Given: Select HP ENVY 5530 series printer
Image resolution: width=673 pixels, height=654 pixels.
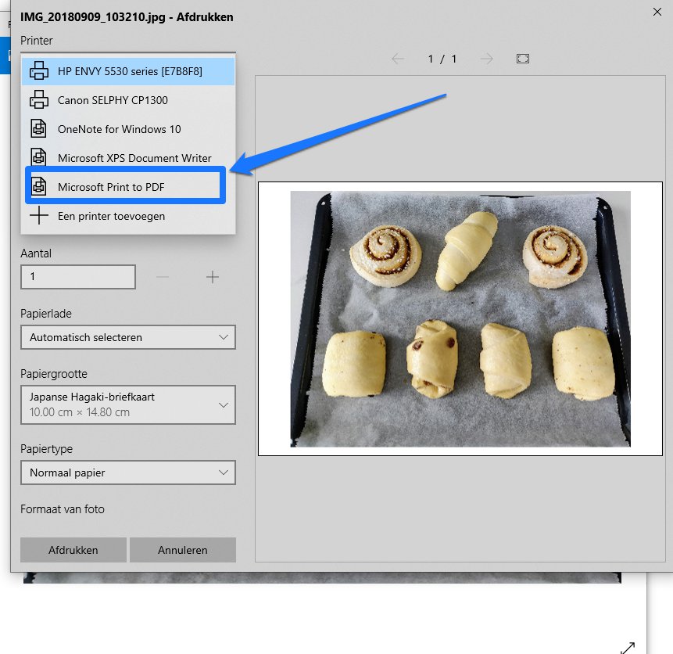Looking at the screenshot, I should coord(128,71).
